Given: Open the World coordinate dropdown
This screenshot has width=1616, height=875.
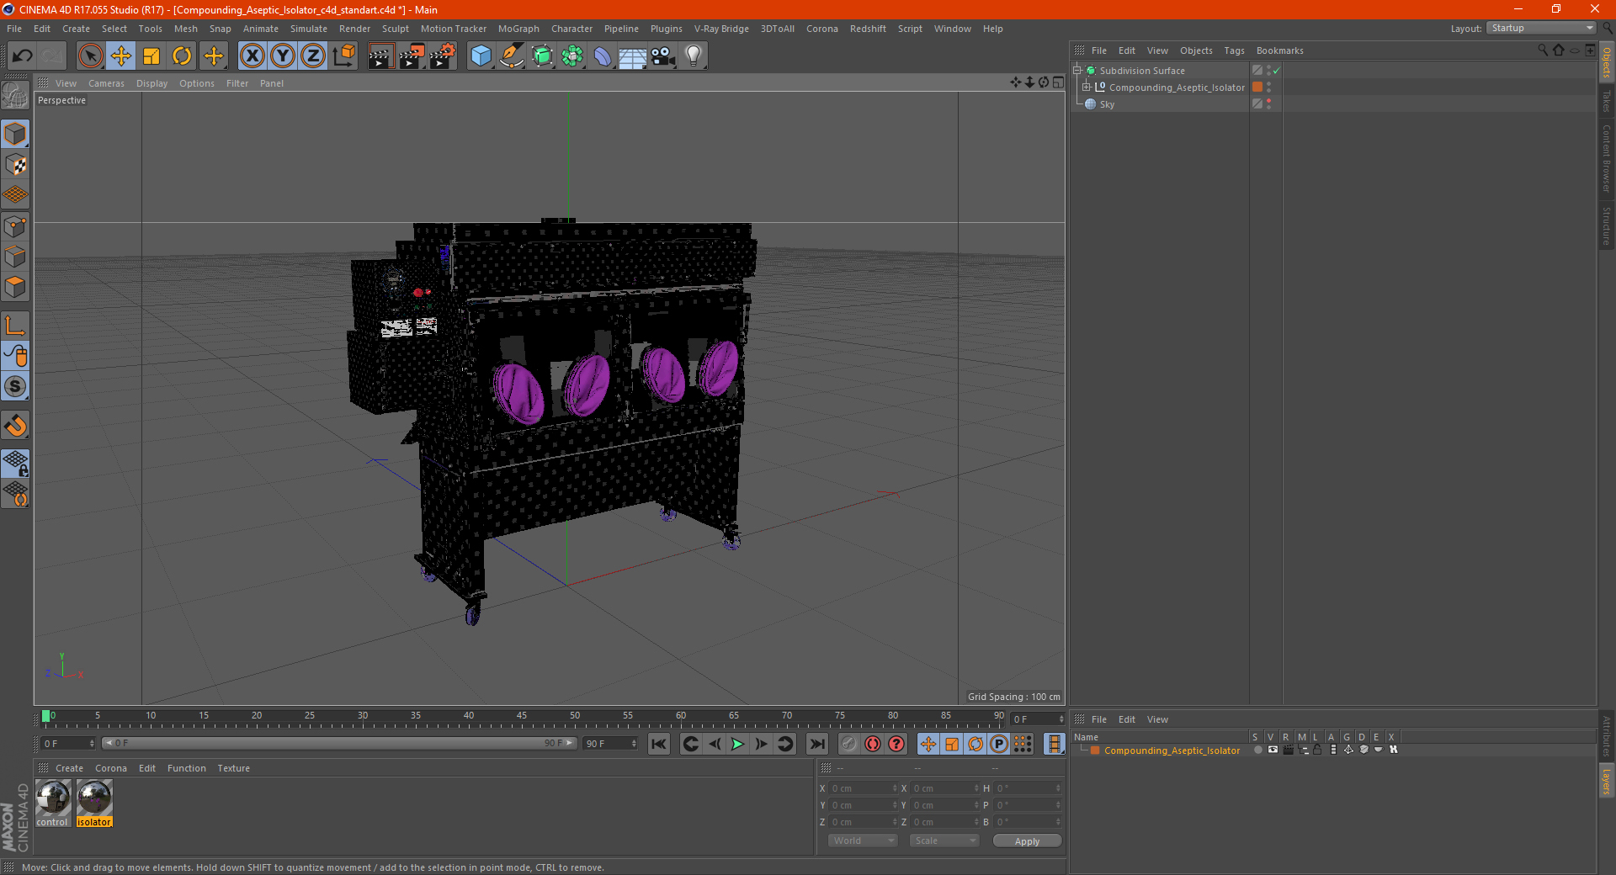Looking at the screenshot, I should [863, 841].
